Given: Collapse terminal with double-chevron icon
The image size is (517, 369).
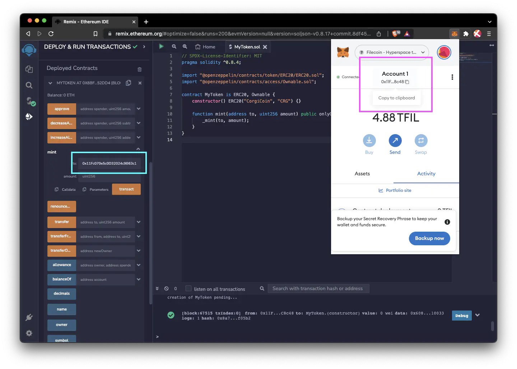Looking at the screenshot, I should pos(157,289).
